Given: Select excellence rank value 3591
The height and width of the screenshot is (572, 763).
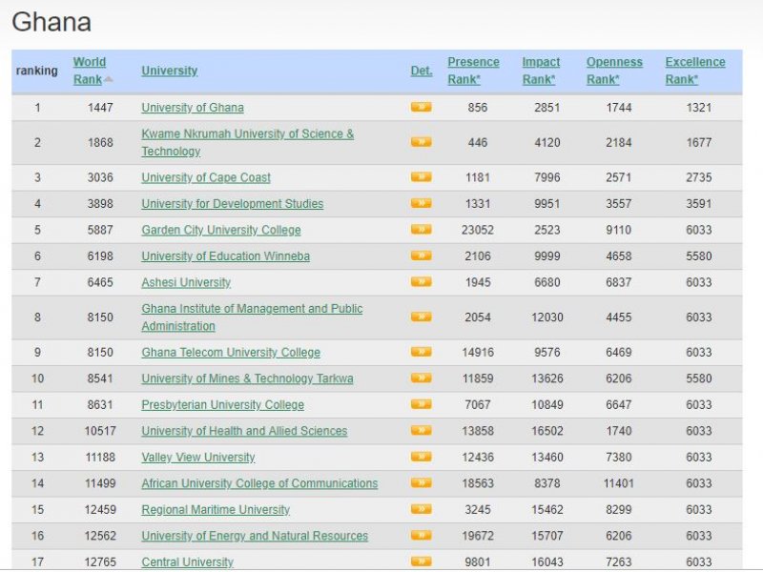Looking at the screenshot, I should 699,204.
